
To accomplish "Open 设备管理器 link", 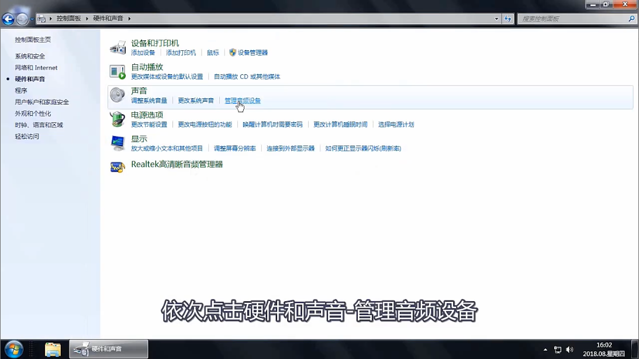I will [253, 53].
